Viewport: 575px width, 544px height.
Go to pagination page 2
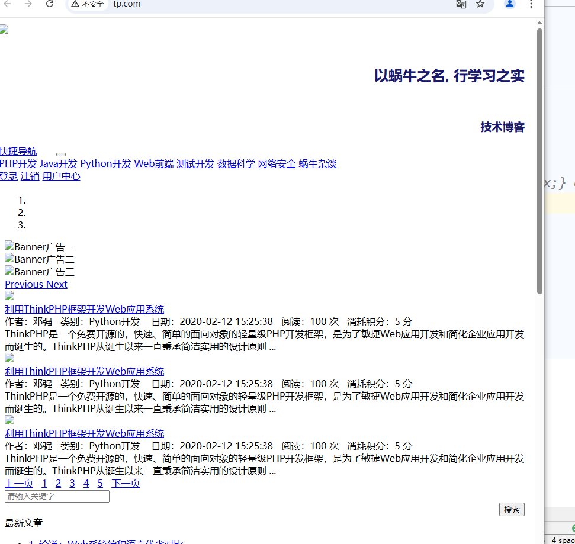pos(58,484)
